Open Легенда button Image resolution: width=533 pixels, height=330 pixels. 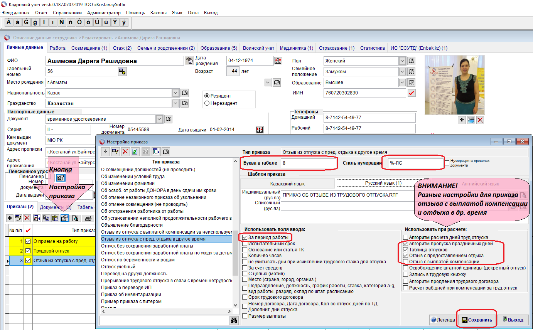click(443, 320)
